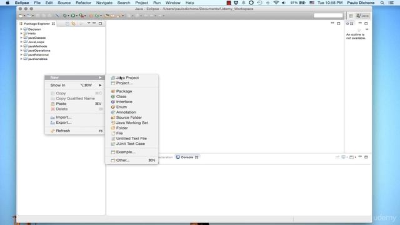Choose Untitled Text File entry
Viewport: 400px width, 225px height.
(x=132, y=138)
